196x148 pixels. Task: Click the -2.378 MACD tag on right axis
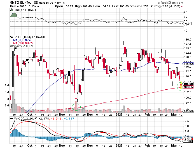[187, 141]
